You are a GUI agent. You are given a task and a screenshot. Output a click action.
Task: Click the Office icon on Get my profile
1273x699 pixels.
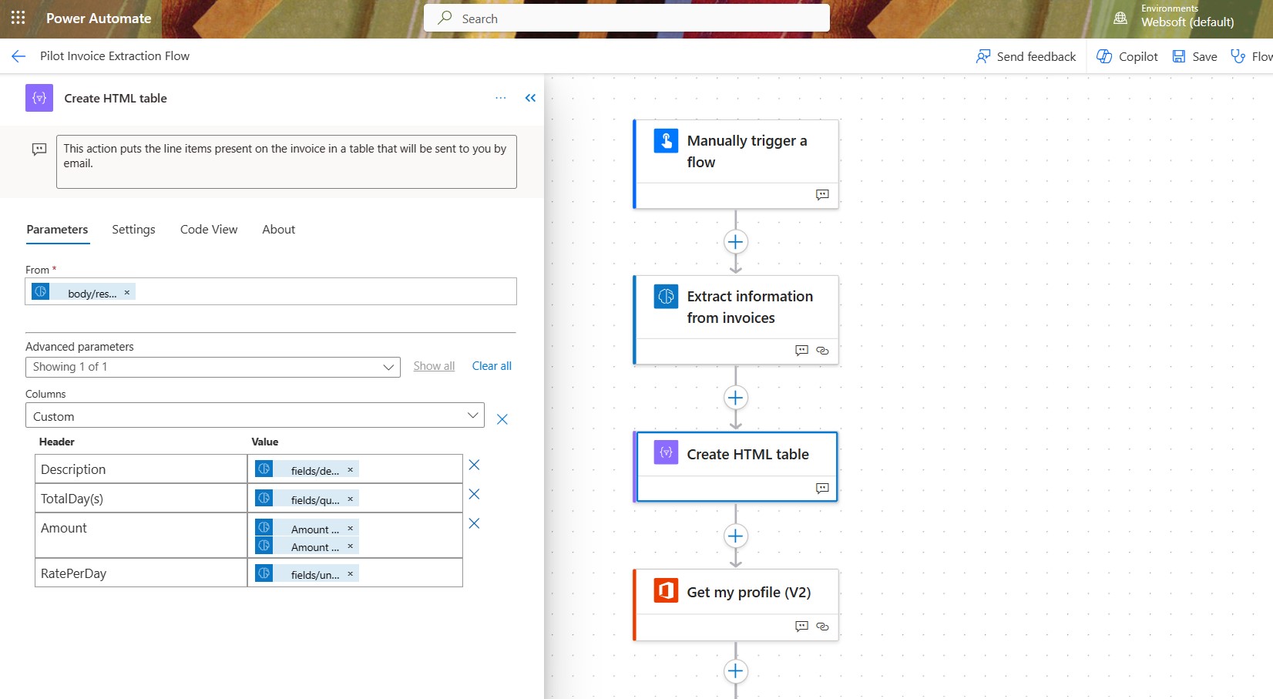pos(666,590)
